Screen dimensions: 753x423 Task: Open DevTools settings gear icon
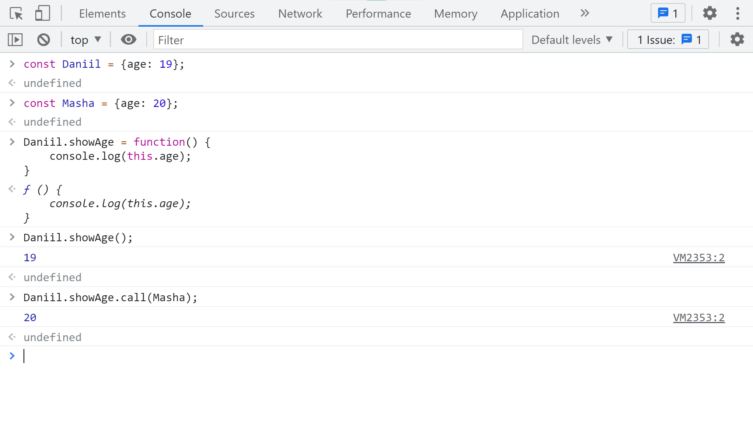tap(709, 14)
